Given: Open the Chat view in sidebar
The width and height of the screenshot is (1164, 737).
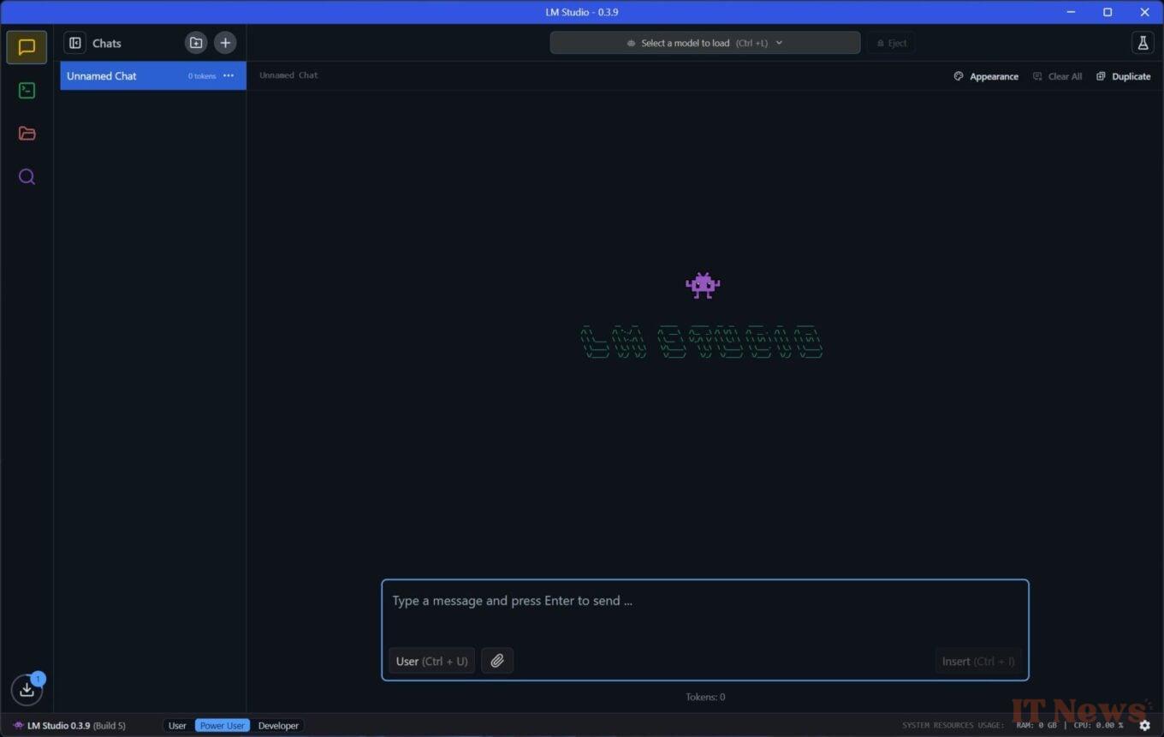Looking at the screenshot, I should pos(27,47).
